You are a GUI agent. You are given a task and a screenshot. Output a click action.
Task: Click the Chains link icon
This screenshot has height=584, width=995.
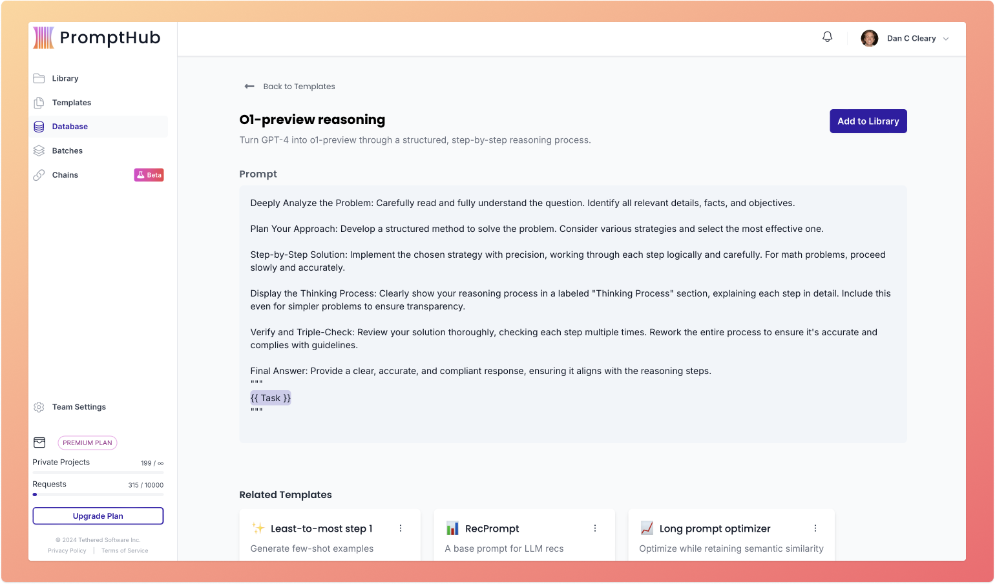pyautogui.click(x=39, y=175)
